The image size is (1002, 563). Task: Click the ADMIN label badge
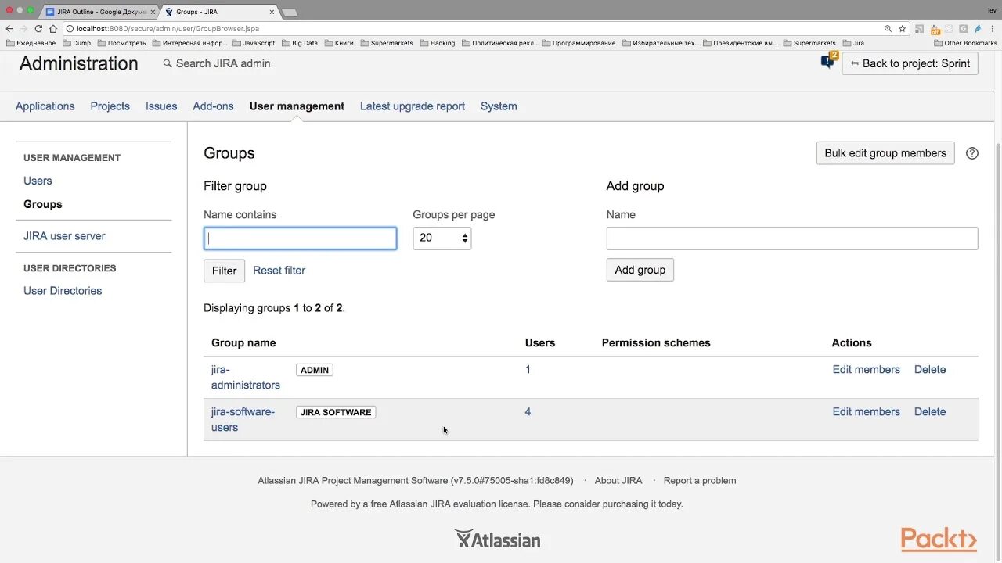[315, 370]
